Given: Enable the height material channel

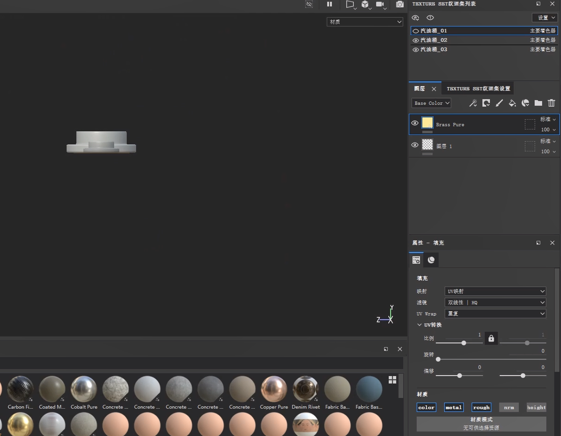Looking at the screenshot, I should [536, 407].
